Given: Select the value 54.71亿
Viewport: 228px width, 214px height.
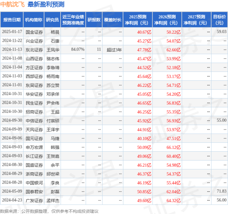Looking at the screenshot, I should coord(173,85).
